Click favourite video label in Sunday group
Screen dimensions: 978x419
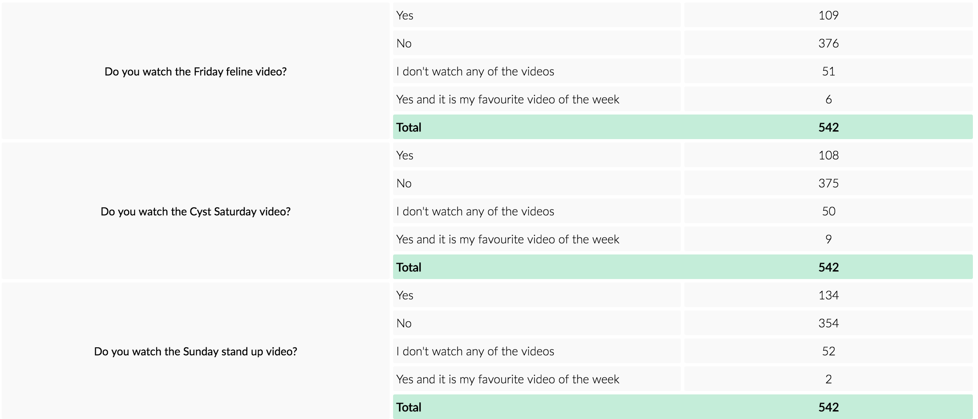(x=507, y=379)
